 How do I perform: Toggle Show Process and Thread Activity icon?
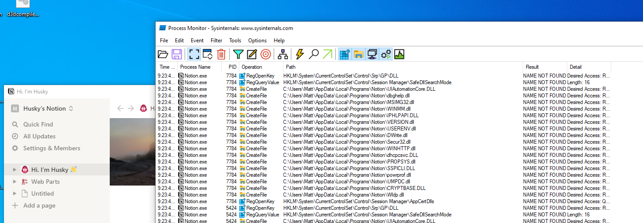(386, 54)
